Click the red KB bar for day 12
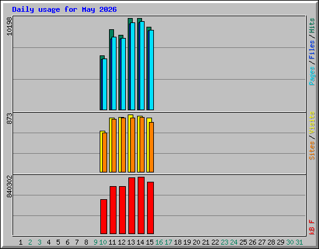The height and width of the screenshot is (249, 319). coord(122,210)
